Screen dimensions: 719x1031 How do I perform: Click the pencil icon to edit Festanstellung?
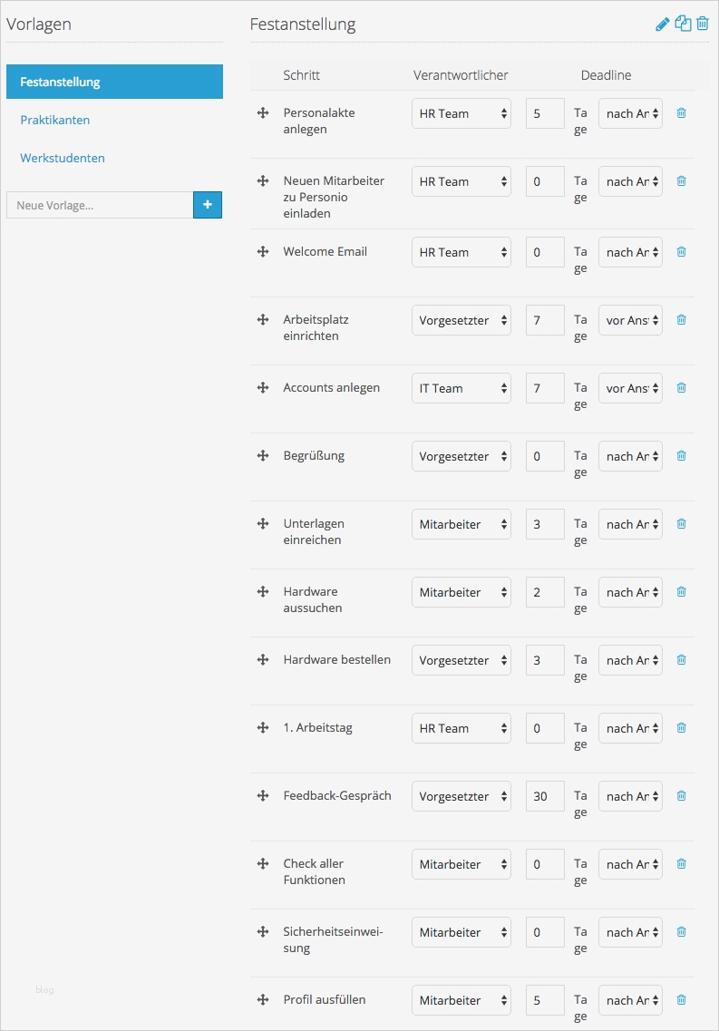[x=663, y=24]
